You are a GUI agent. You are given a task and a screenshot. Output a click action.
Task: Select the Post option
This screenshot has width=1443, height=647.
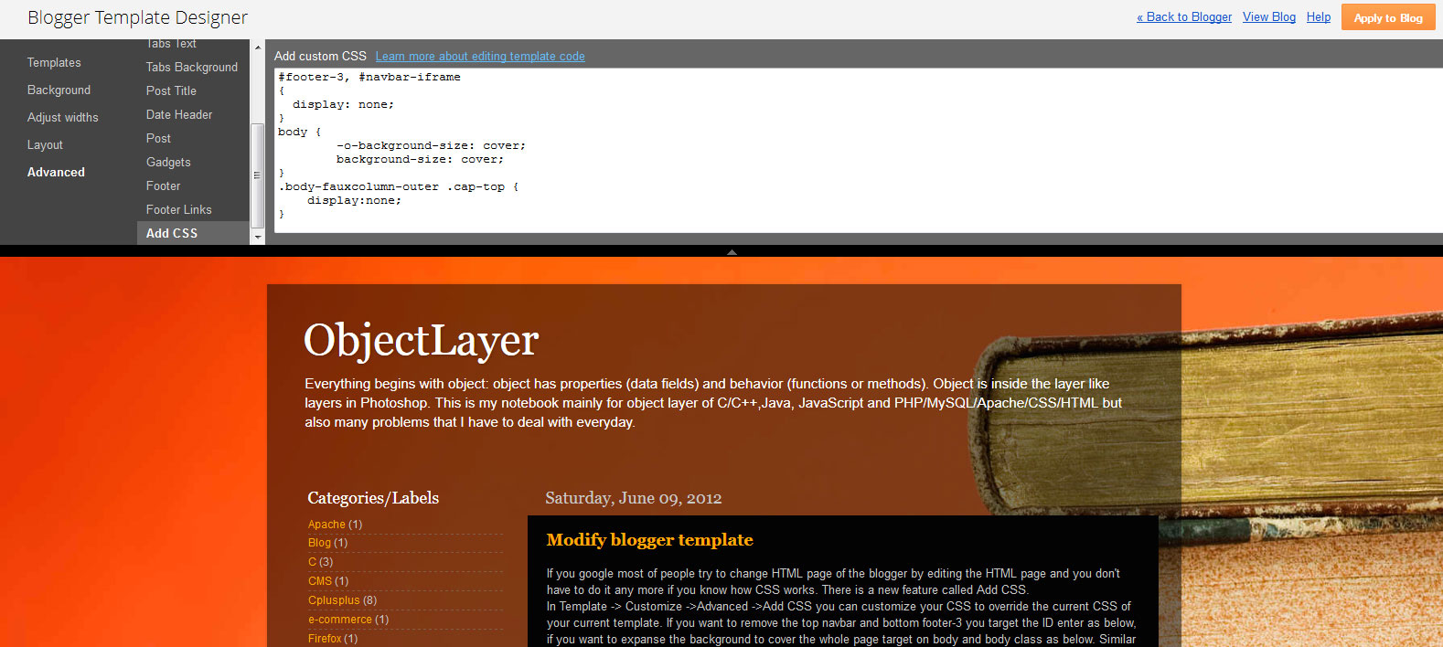158,138
